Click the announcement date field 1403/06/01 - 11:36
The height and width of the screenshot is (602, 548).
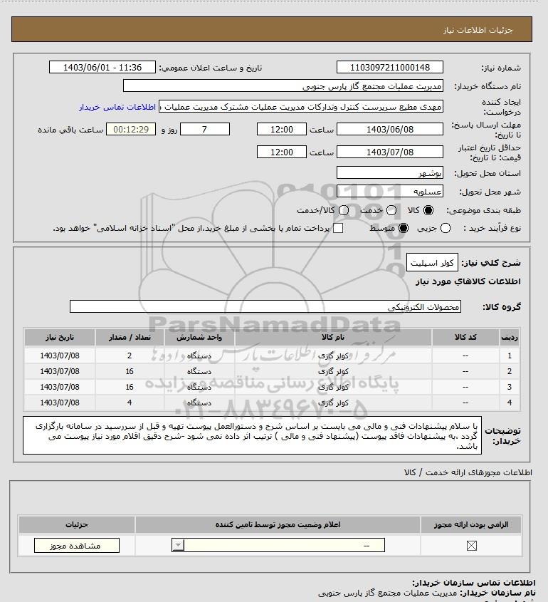(x=102, y=67)
